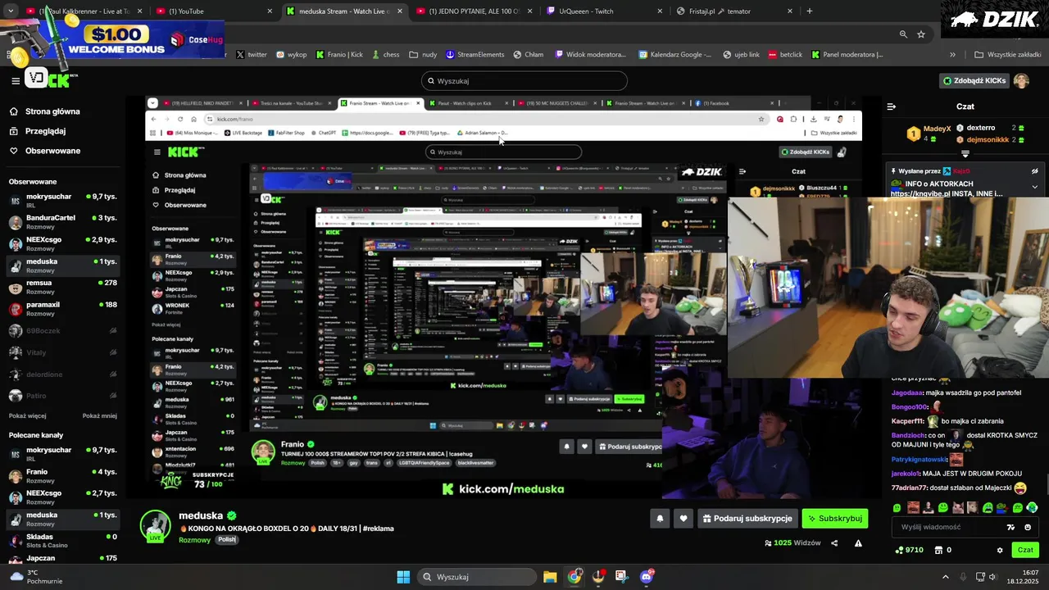The image size is (1049, 590).
Task: Click the Polish language tag
Action: (x=227, y=540)
